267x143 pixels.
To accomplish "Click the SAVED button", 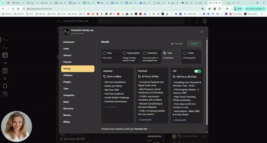I will [x=194, y=44].
